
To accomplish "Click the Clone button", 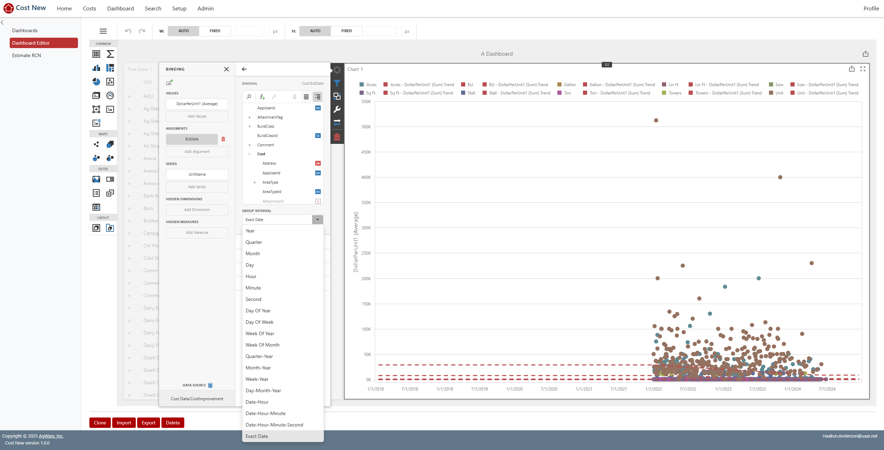I will 100,422.
